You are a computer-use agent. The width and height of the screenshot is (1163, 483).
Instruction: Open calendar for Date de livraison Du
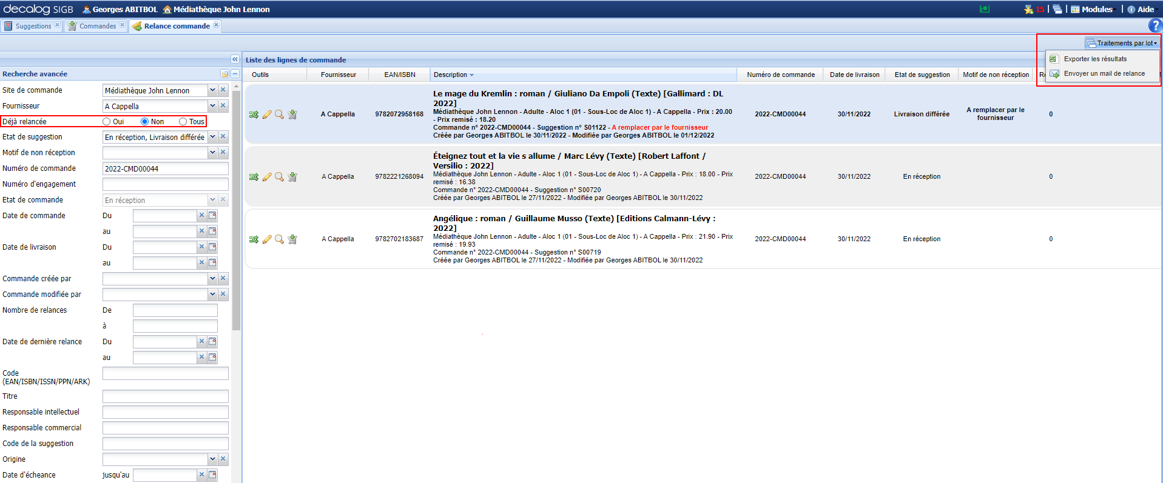(x=212, y=247)
